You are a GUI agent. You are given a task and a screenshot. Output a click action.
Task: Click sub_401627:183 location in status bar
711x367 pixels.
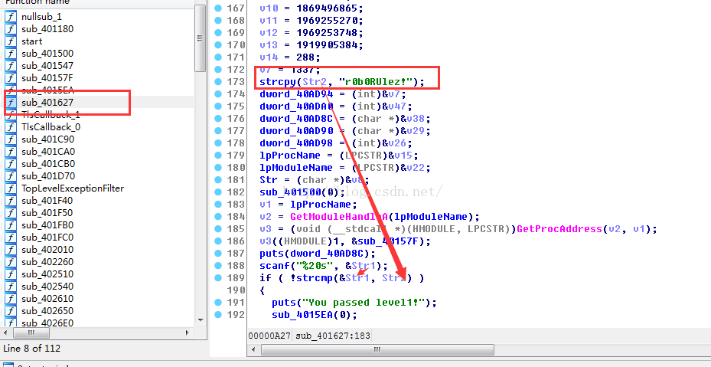tap(333, 336)
